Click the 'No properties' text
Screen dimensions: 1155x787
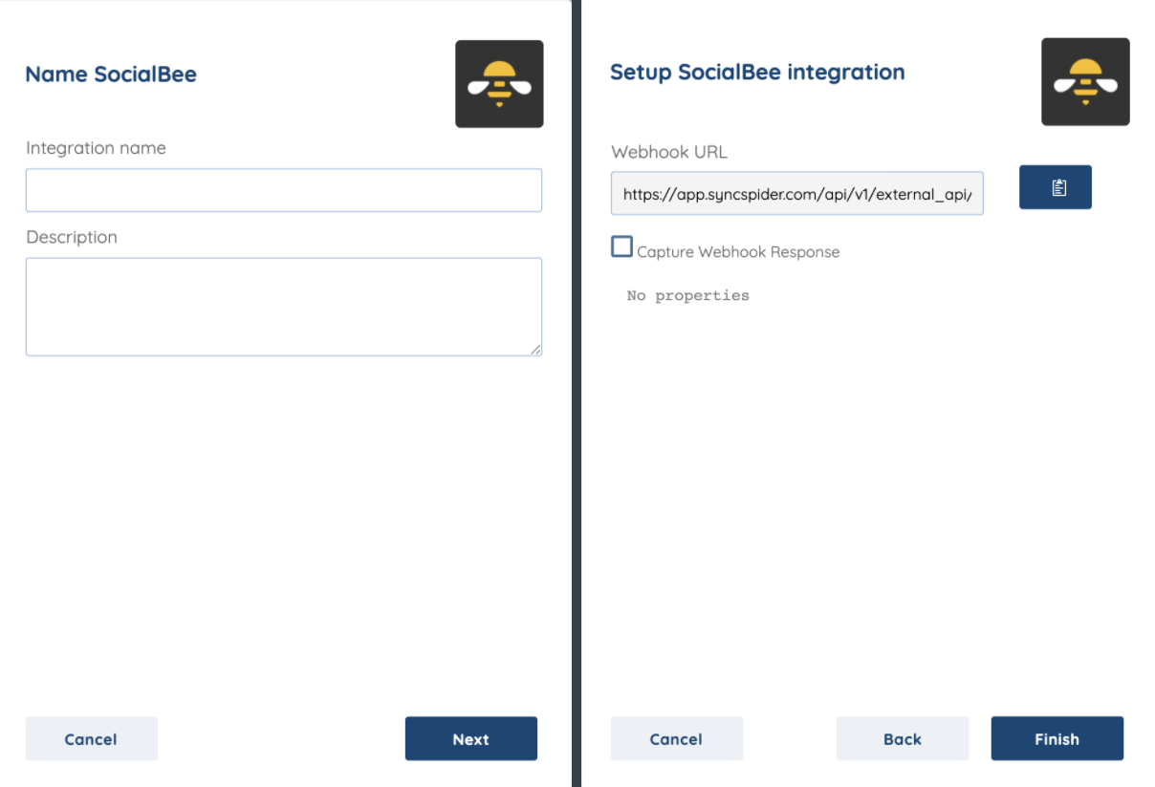click(x=688, y=295)
